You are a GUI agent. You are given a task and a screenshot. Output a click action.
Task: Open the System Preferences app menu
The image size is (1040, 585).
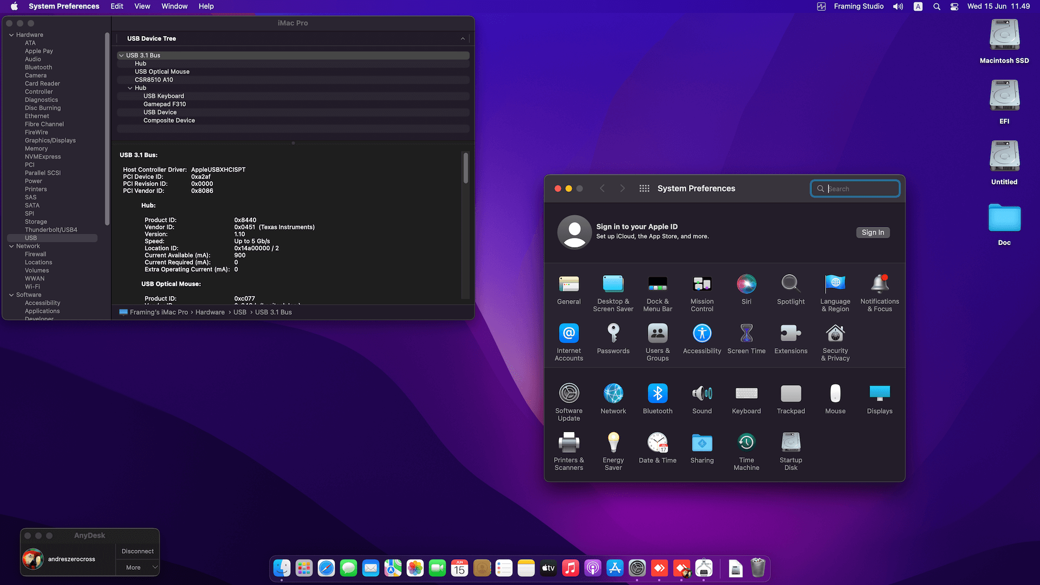(64, 6)
